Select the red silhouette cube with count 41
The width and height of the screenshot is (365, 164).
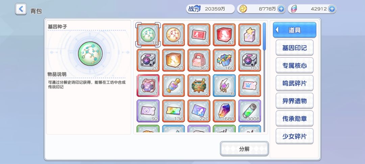pos(224,35)
